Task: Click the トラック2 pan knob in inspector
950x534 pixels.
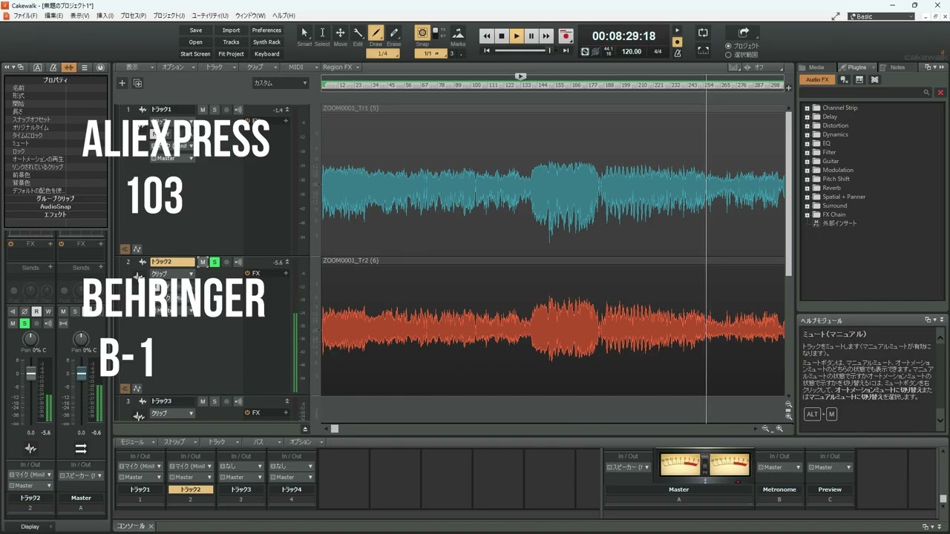Action: (30, 339)
